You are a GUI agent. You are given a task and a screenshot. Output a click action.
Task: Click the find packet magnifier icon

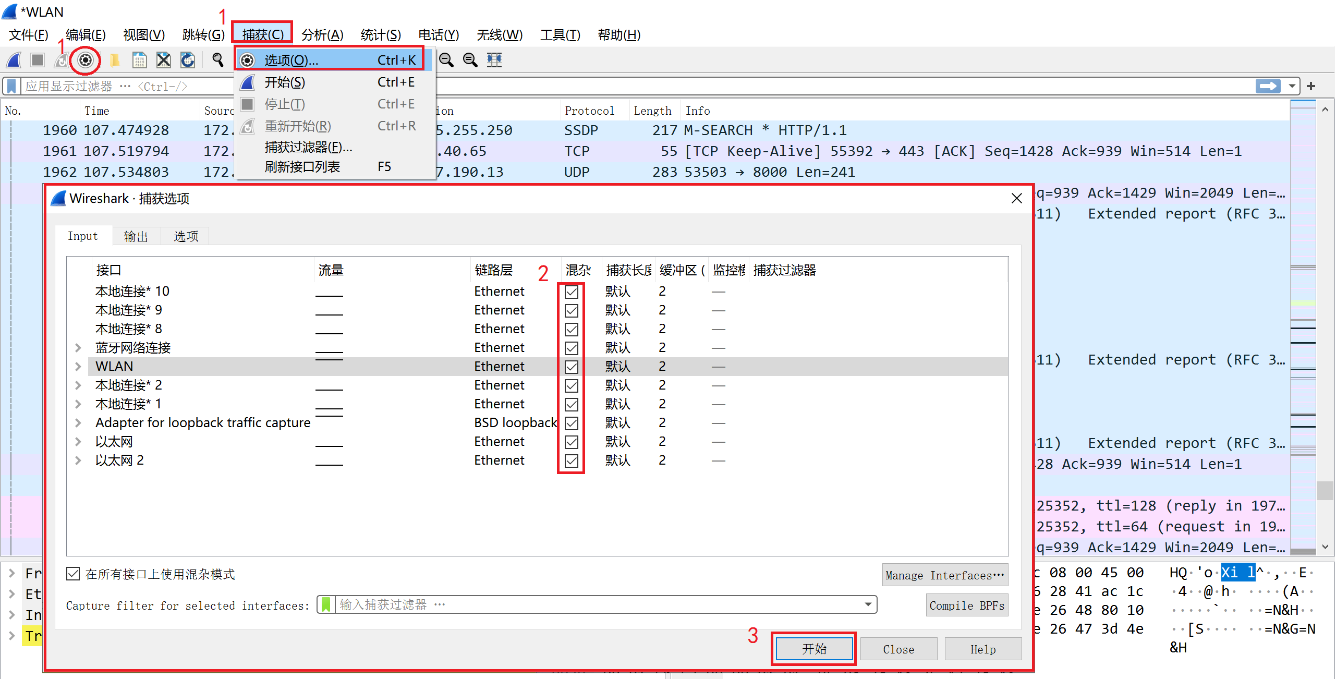click(x=218, y=60)
